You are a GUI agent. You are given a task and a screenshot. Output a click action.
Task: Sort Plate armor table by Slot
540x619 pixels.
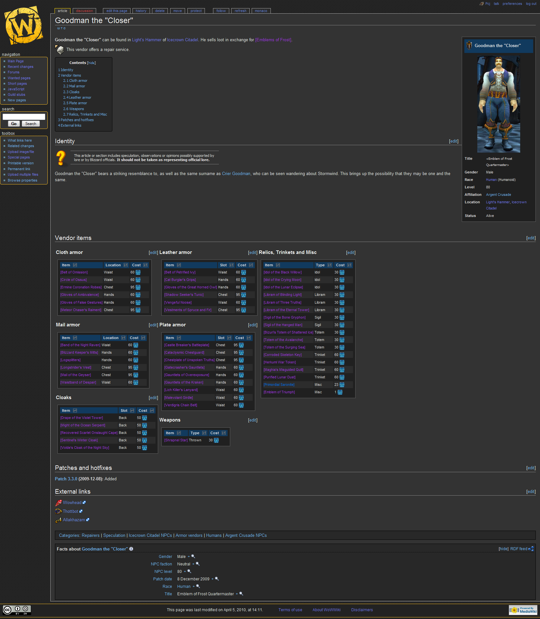coord(229,338)
